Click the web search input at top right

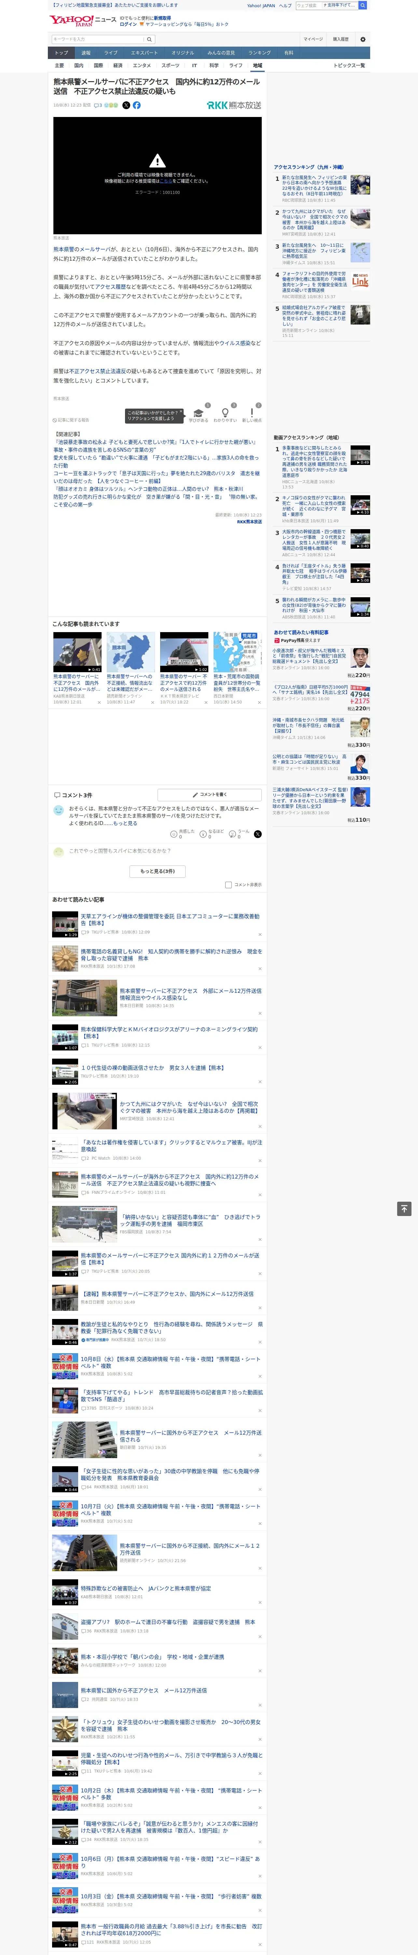coord(308,5)
